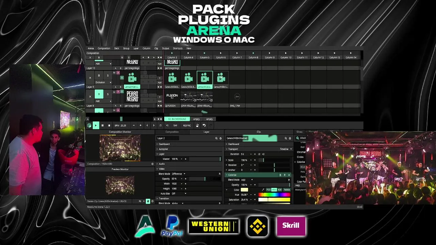Screen dimensions: 436x245
Task: Open search in the Clip panel
Action: pos(286,138)
